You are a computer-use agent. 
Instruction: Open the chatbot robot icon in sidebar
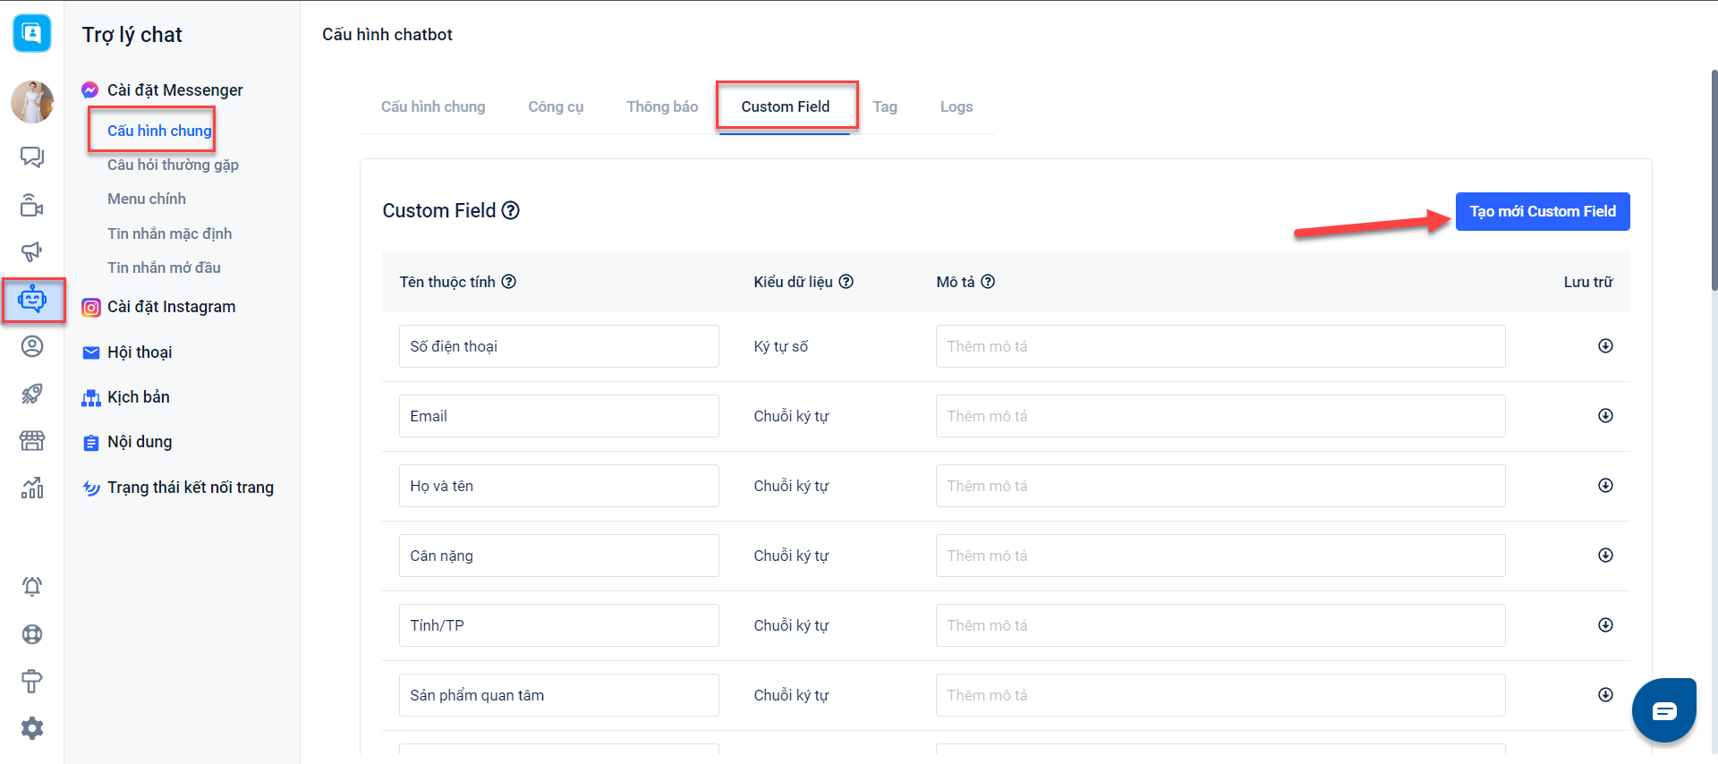point(32,300)
